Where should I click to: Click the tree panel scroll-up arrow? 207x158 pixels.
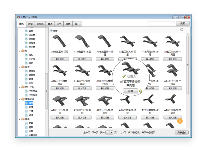coord(47,29)
